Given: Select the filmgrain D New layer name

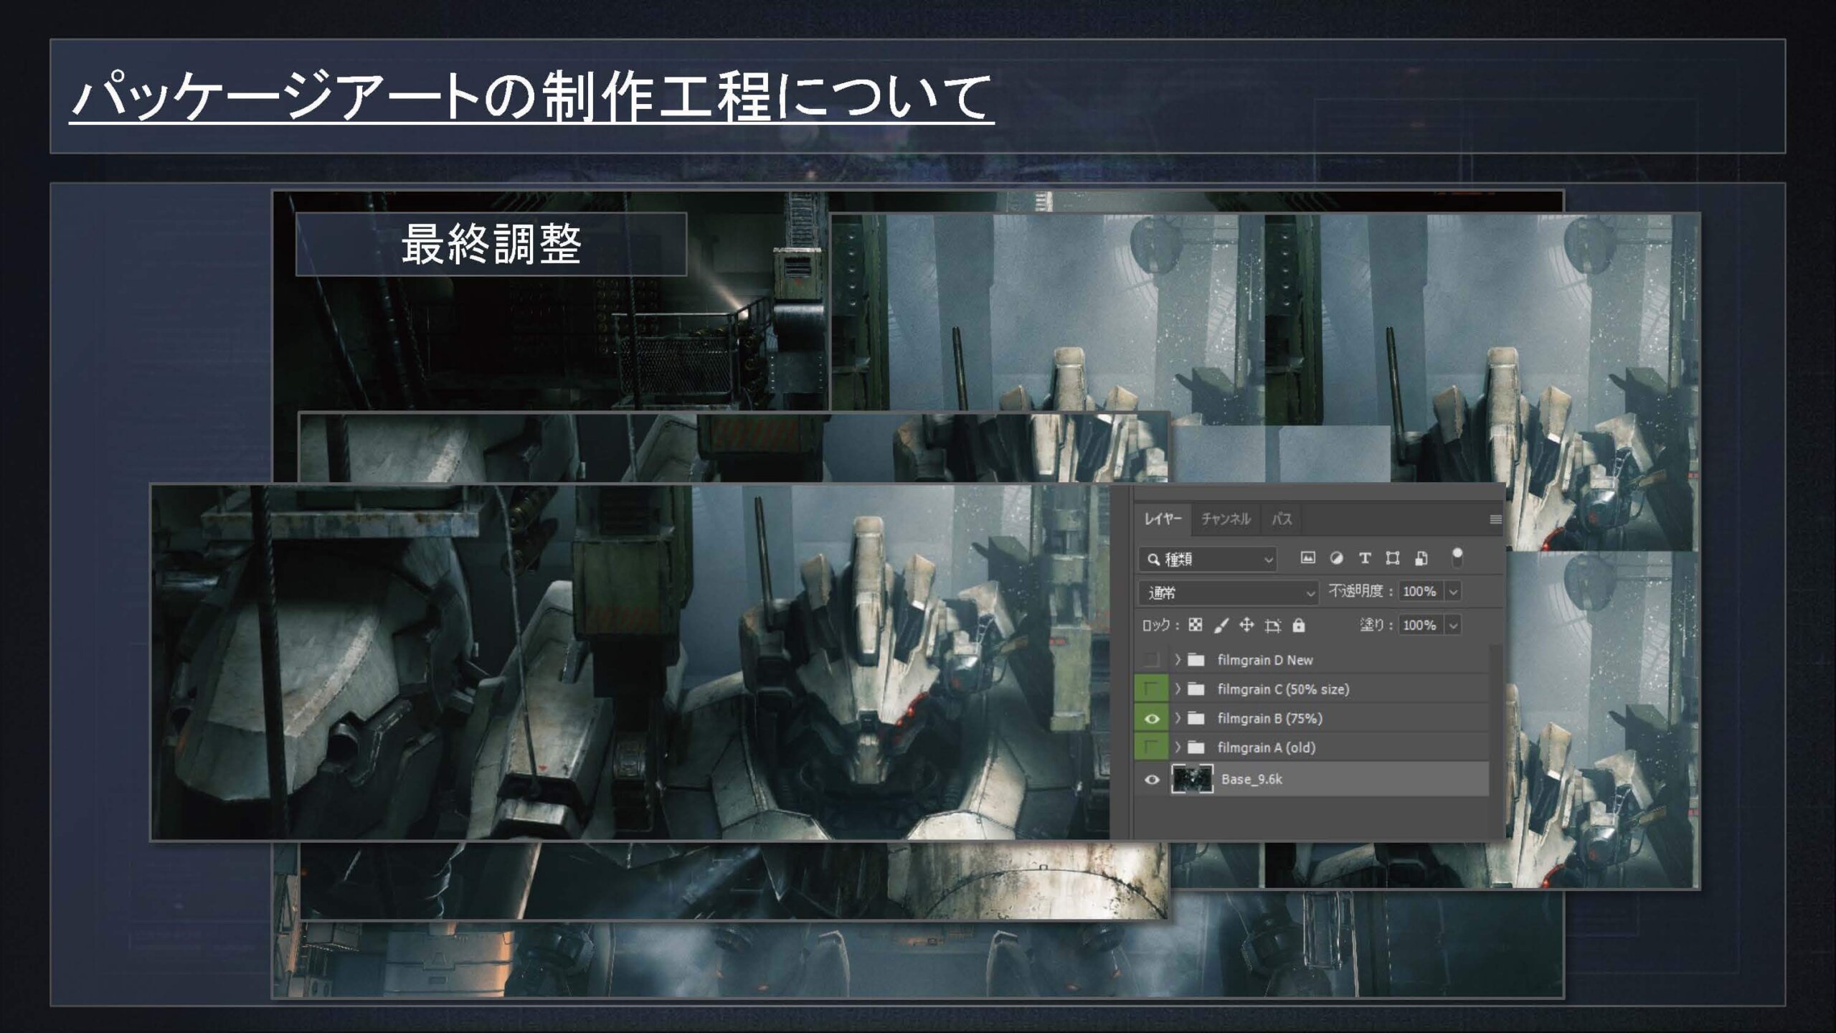Looking at the screenshot, I should coord(1265,660).
